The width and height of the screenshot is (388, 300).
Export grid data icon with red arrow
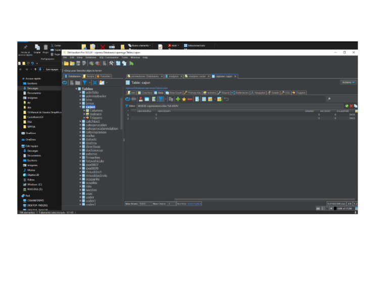140,99
